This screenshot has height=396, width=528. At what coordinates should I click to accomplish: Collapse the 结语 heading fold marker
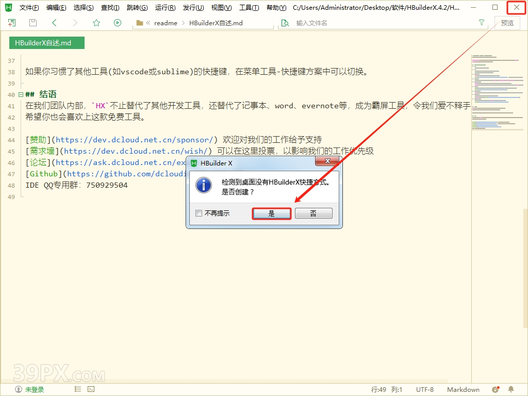(21, 95)
